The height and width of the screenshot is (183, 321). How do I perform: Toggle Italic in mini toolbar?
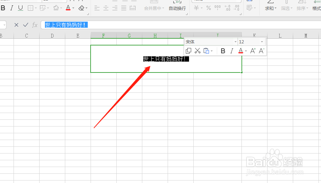pos(232,51)
